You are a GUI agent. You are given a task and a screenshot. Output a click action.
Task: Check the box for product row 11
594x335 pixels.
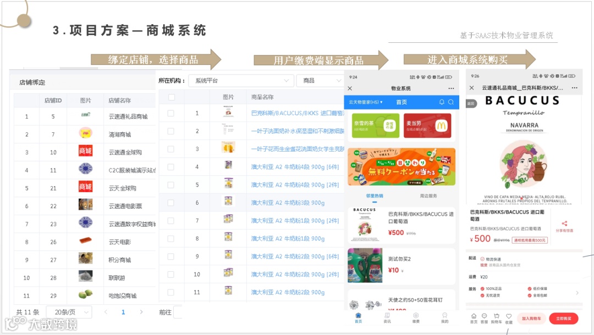[x=171, y=292]
